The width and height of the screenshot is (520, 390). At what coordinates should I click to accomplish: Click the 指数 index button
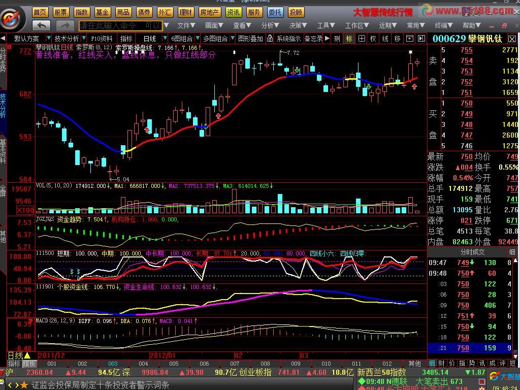(x=82, y=12)
